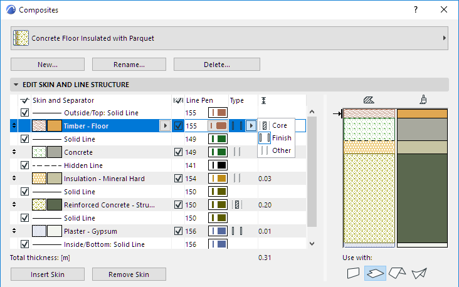Open Timber - Floor building material popup arrow
Screen dimensions: 459x287
(165, 126)
